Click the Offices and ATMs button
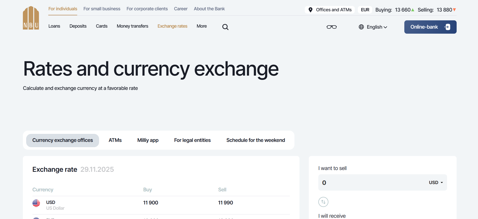 330,10
